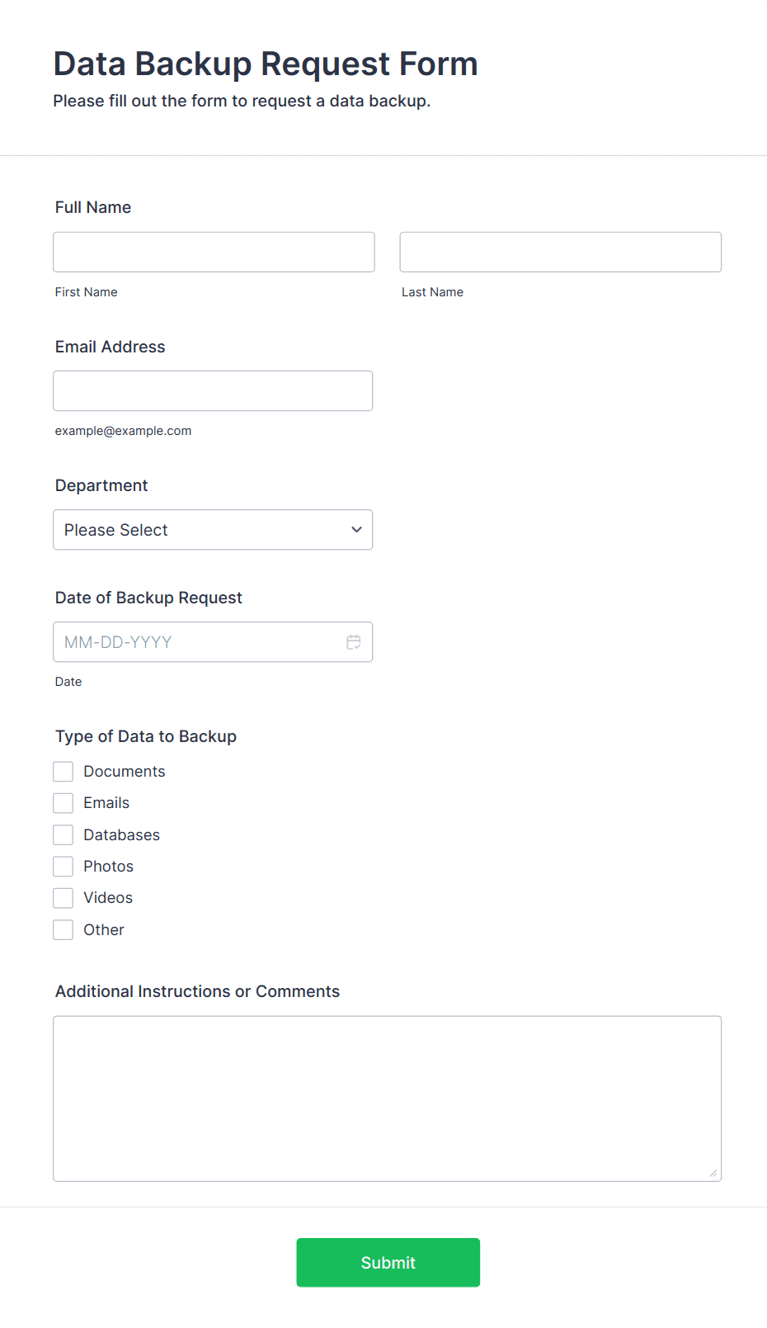Click the calendar icon in date field
The height and width of the screenshot is (1328, 767).
[x=354, y=642]
